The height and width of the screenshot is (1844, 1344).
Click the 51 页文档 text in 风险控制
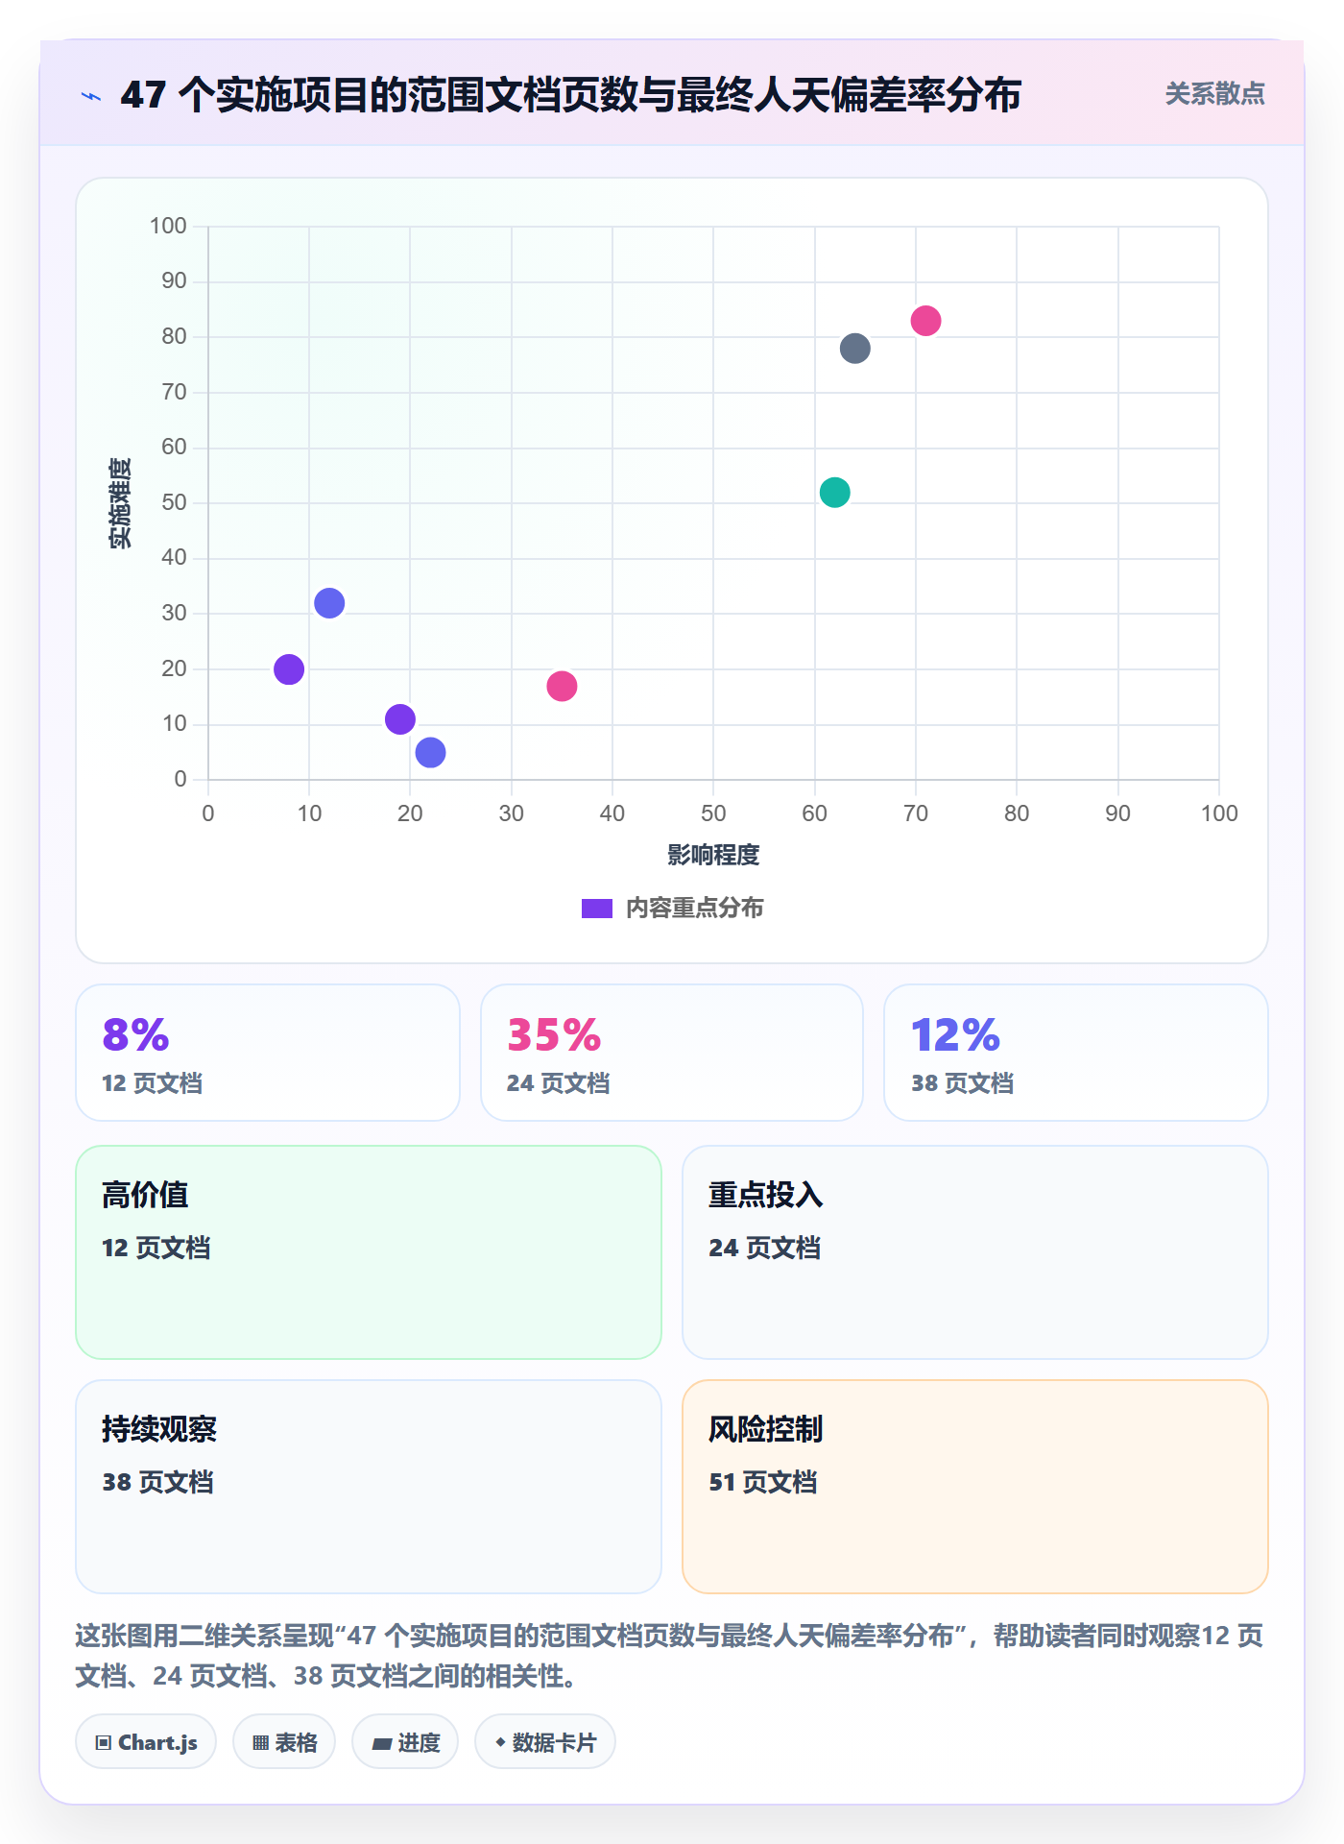coord(763,1482)
